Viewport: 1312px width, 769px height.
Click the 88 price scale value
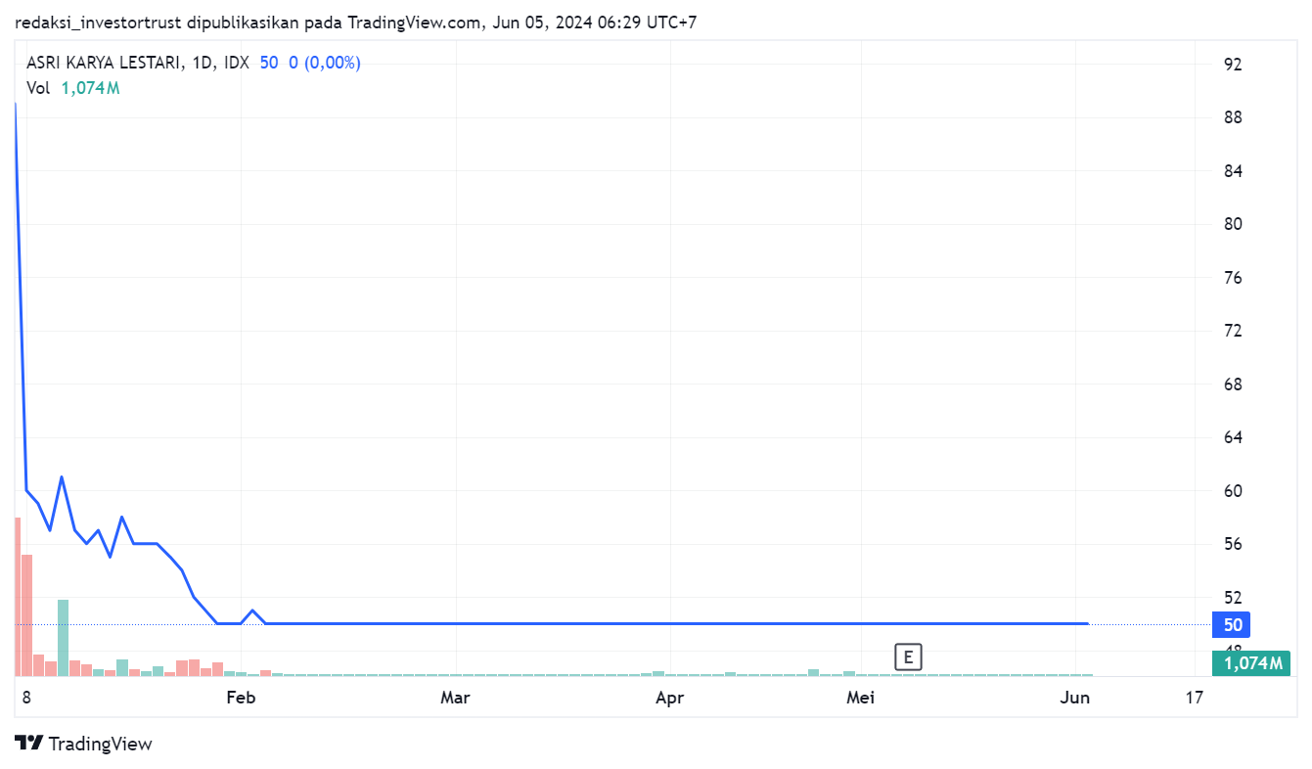pos(1233,117)
